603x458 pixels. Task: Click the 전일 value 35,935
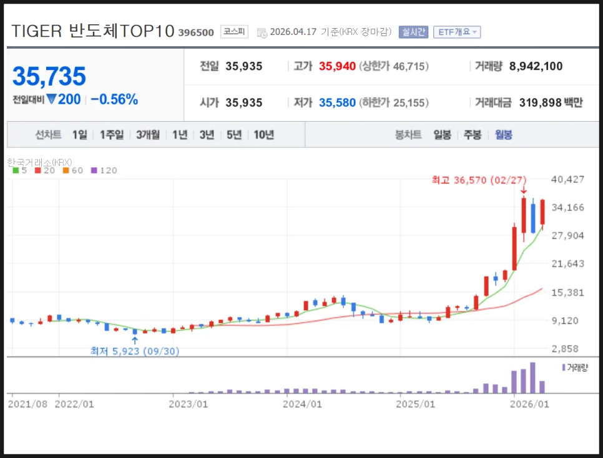[244, 66]
